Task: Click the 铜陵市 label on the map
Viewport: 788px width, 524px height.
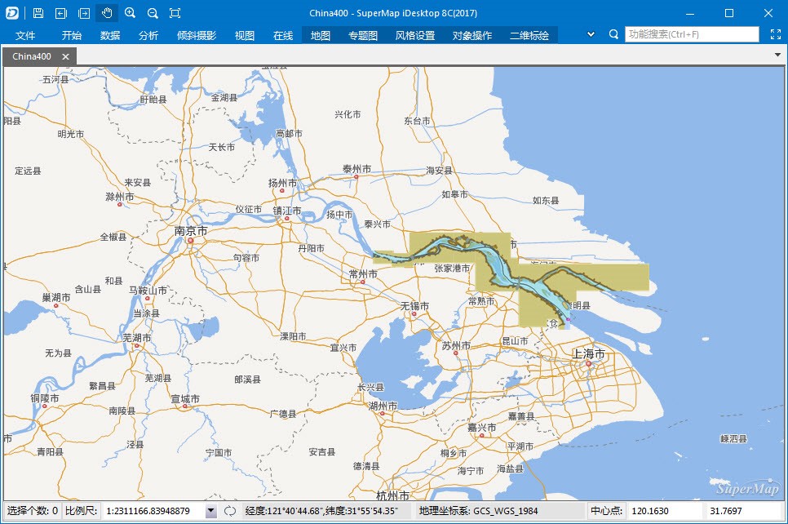Action: 45,397
